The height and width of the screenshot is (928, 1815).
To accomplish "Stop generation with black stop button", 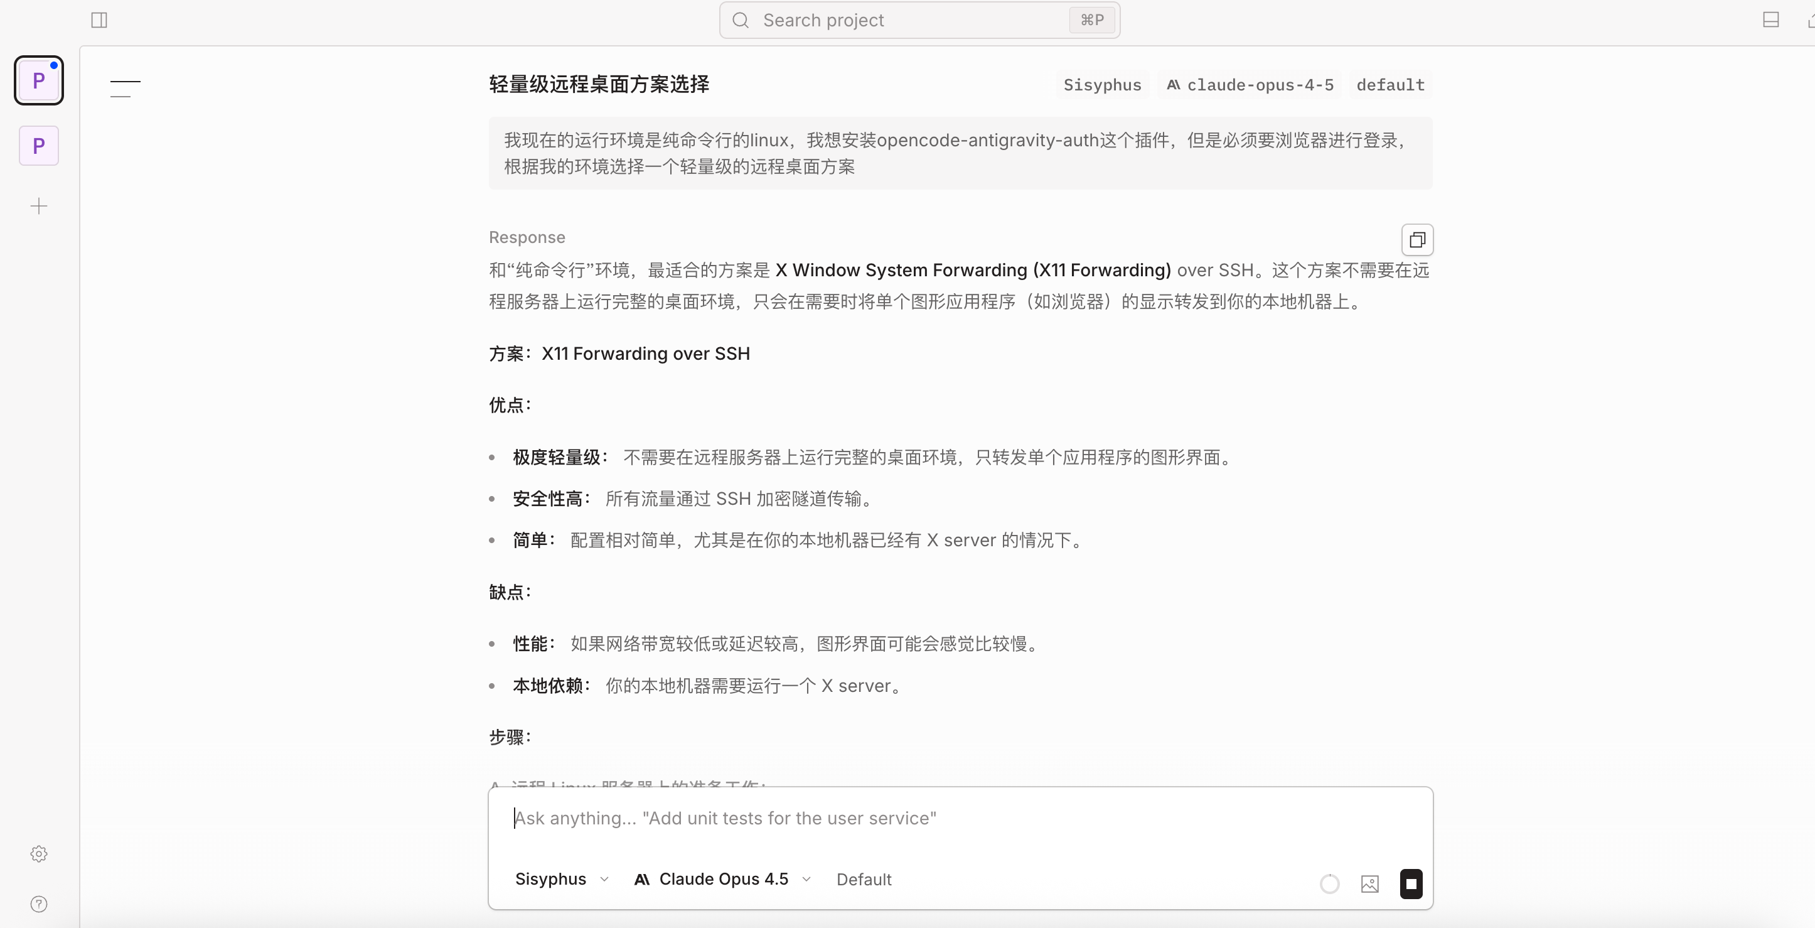I will pos(1411,883).
